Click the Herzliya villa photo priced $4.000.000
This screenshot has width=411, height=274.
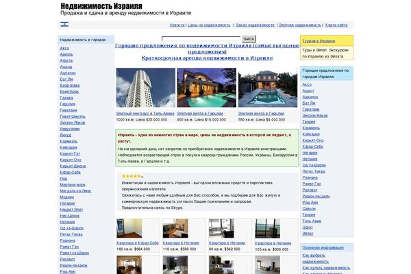(x=268, y=88)
